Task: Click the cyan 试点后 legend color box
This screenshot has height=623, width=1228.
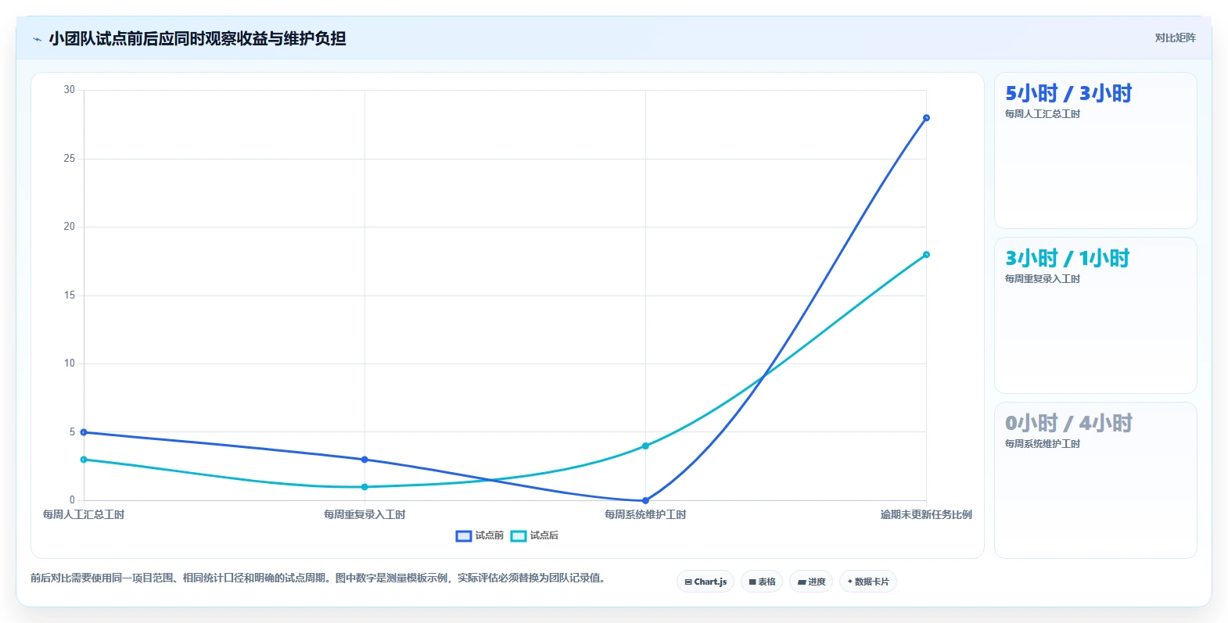Action: pos(519,535)
